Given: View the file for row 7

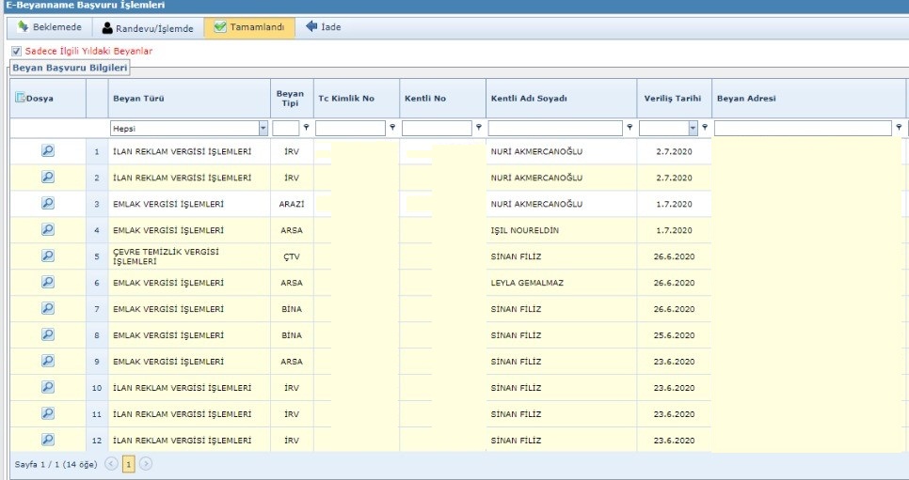Looking at the screenshot, I should click(x=47, y=308).
